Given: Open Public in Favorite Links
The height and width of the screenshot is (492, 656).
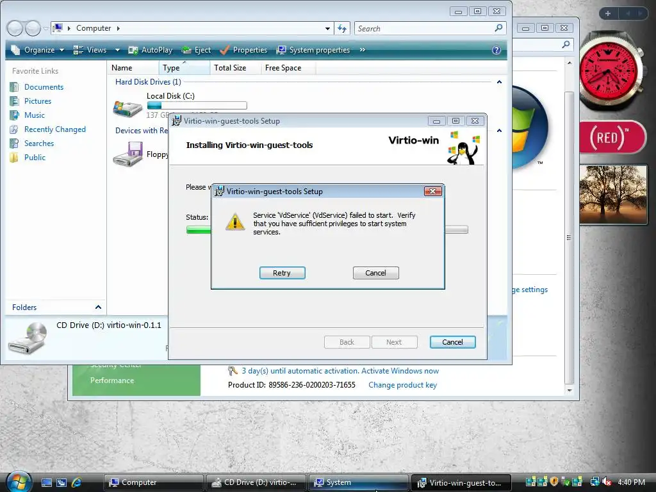Looking at the screenshot, I should [35, 158].
